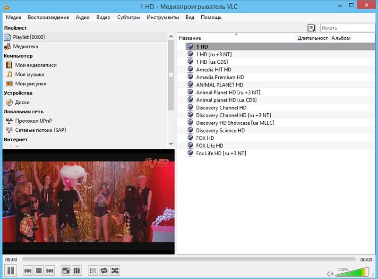This screenshot has width=378, height=279.
Task: Select 1 HD [ua CDS] channel
Action: (x=280, y=62)
